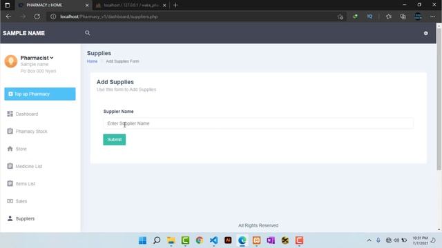Open the tab actions menu icon
Viewport: 442px width, 248px height.
pyautogui.click(x=8, y=5)
